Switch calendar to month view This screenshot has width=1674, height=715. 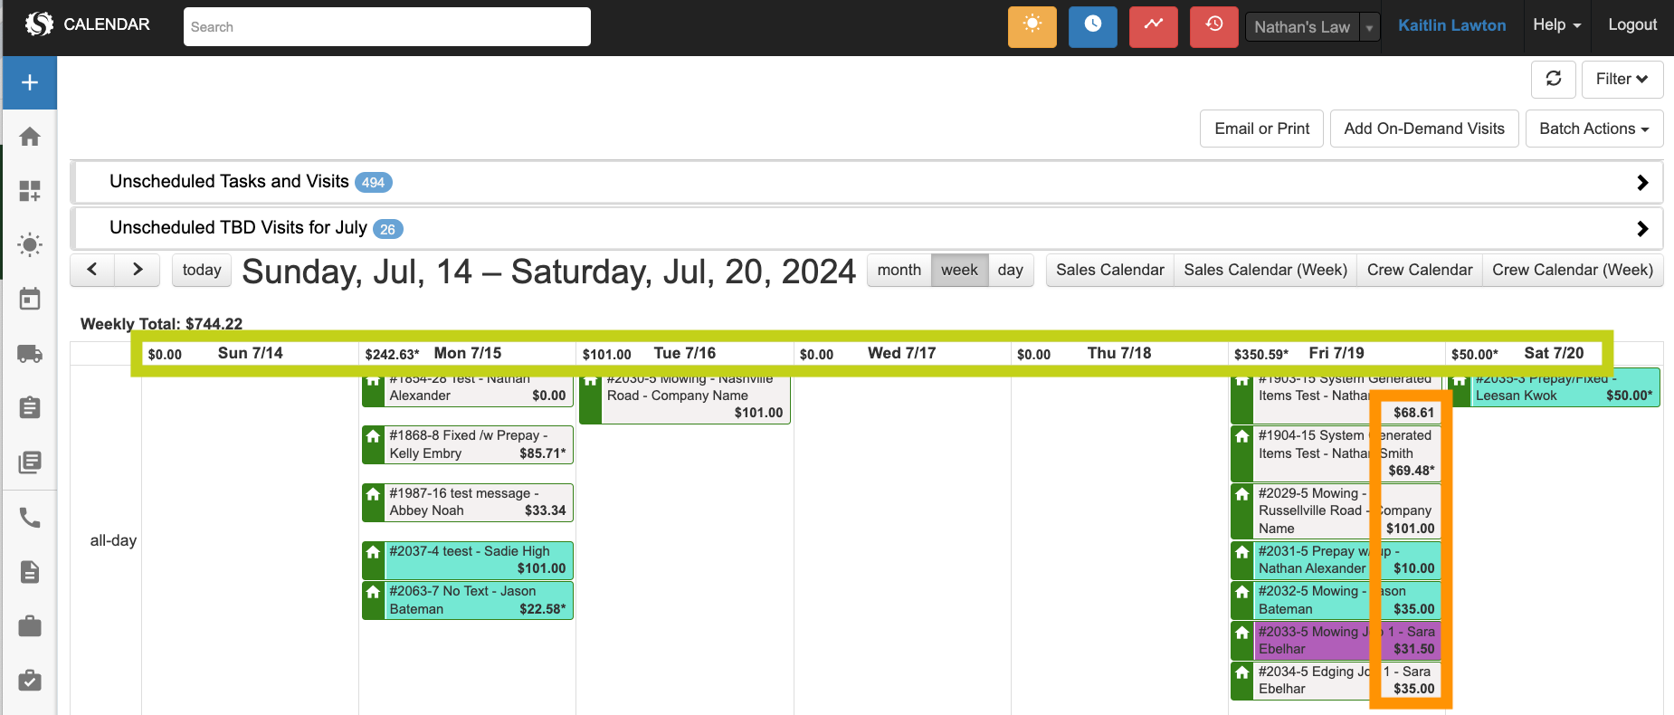[x=899, y=270]
